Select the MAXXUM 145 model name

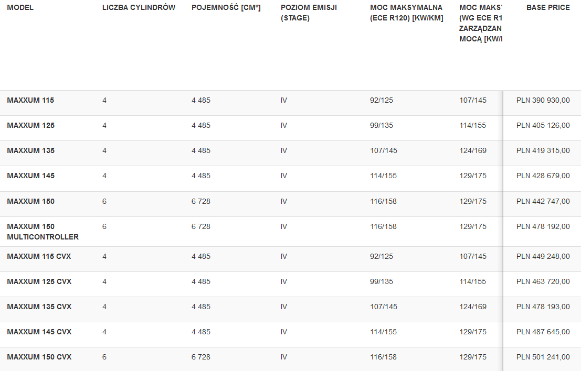click(x=30, y=176)
